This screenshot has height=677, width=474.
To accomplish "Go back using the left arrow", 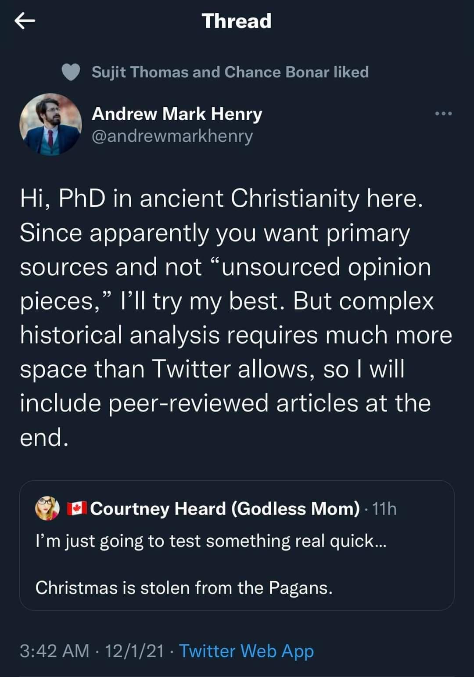I will tap(25, 21).
